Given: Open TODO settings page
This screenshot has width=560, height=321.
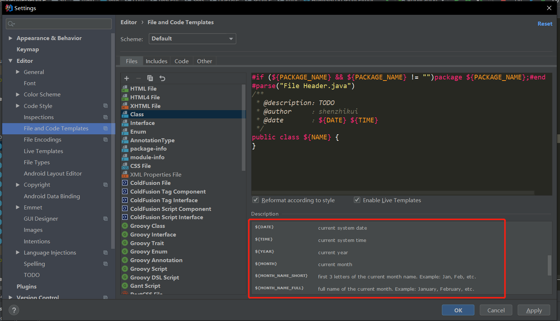Looking at the screenshot, I should click(32, 275).
